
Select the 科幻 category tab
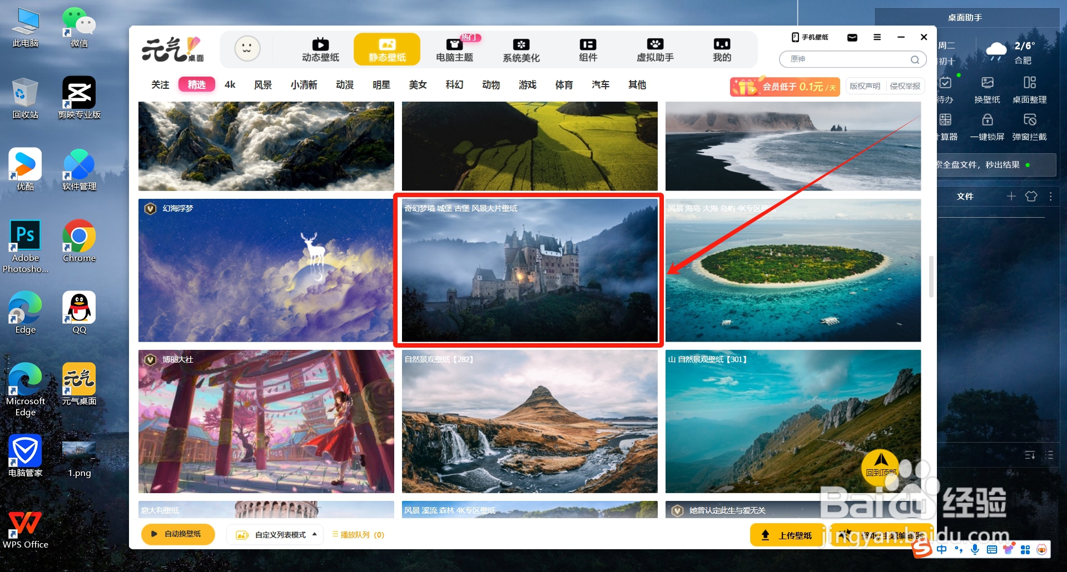click(x=454, y=84)
